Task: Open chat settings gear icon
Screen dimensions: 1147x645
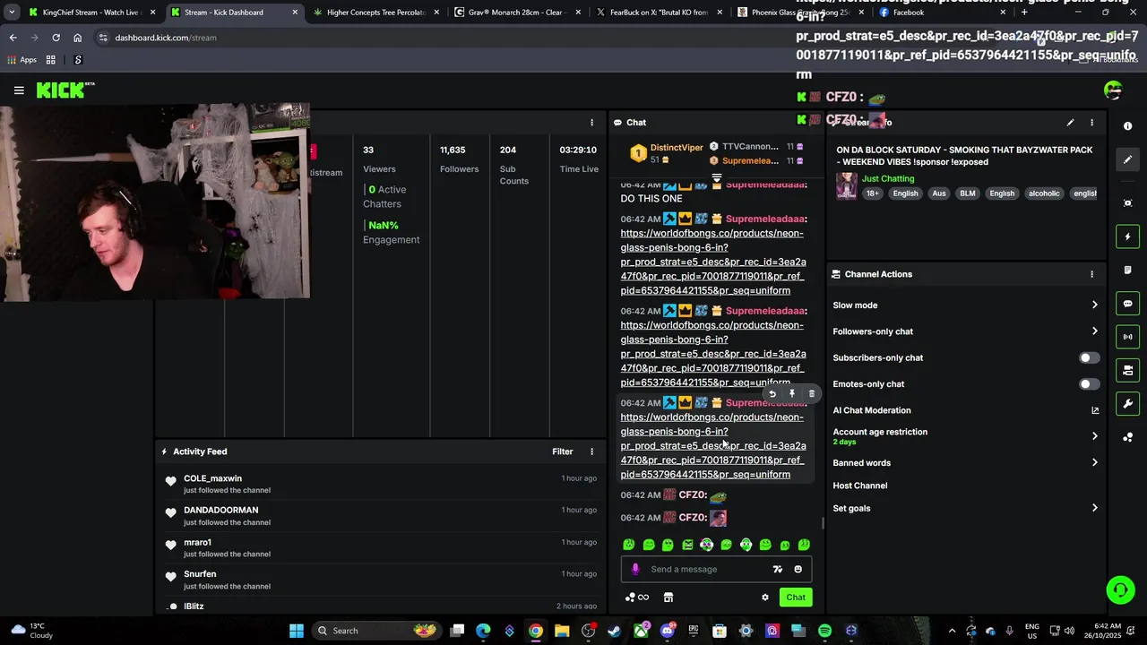Action: (764, 598)
